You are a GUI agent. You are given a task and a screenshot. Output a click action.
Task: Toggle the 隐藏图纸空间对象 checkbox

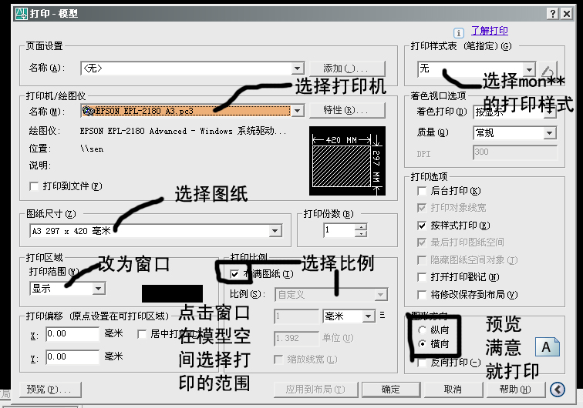[x=422, y=260]
